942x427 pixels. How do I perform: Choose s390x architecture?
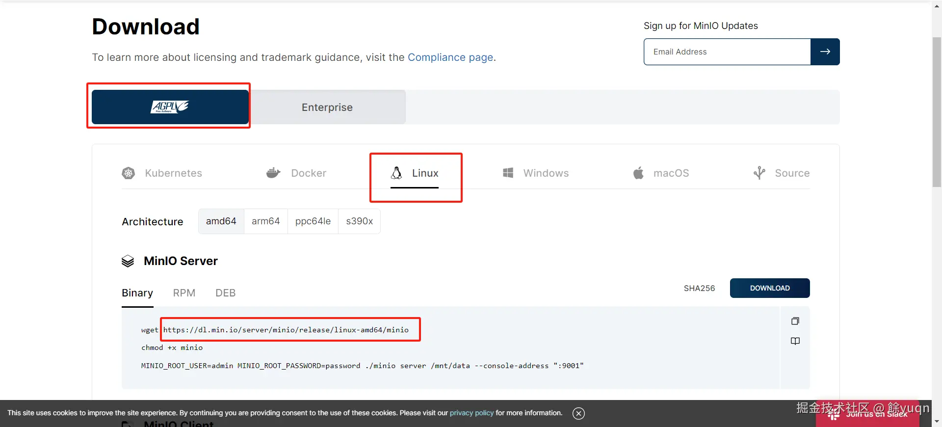point(360,221)
